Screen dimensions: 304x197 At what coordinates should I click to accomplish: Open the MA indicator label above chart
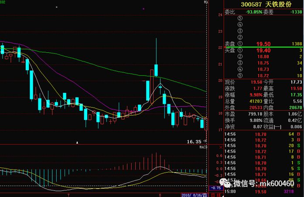pyautogui.click(x=206, y=3)
